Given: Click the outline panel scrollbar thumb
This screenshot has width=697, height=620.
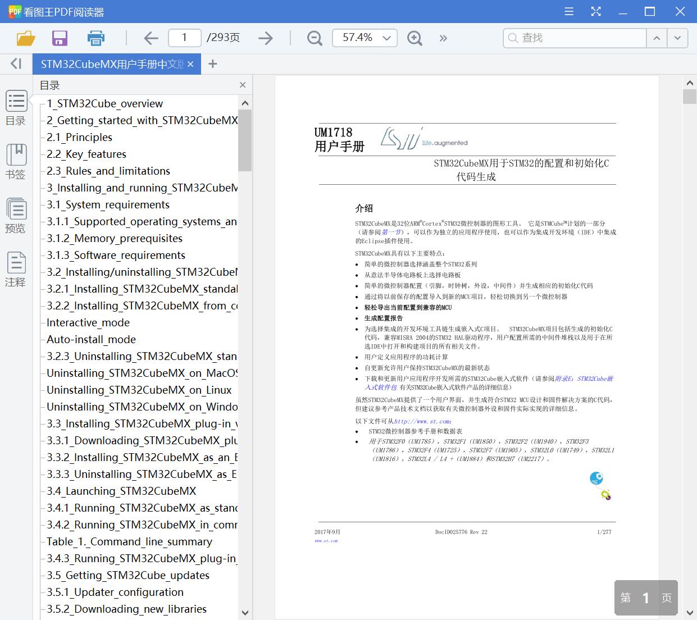Looking at the screenshot, I should [245, 140].
